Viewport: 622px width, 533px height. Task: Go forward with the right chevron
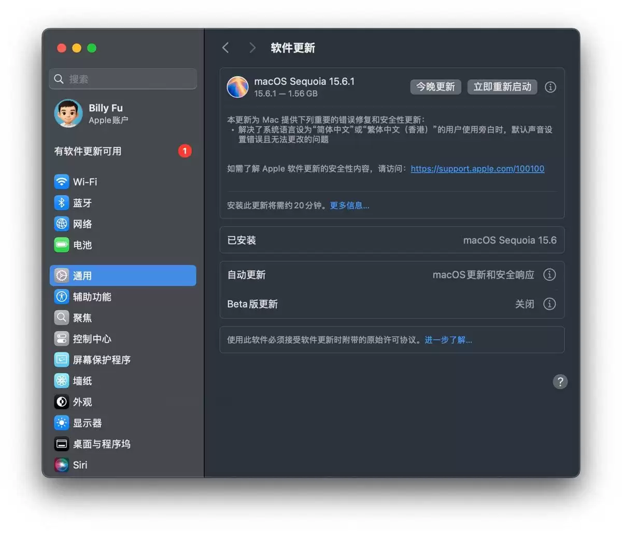pyautogui.click(x=252, y=48)
